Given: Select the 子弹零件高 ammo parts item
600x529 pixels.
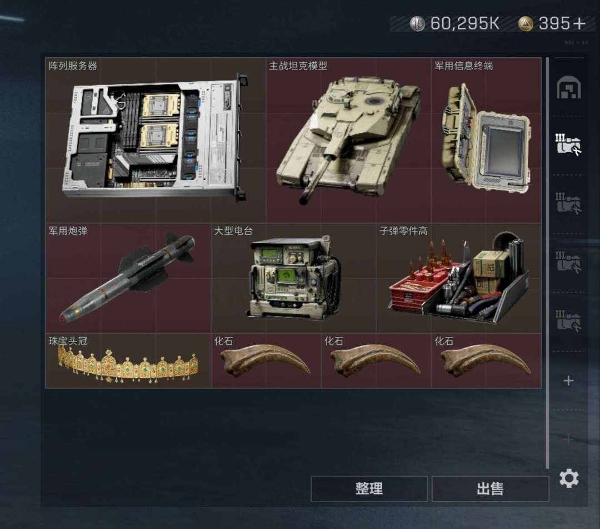Looking at the screenshot, I should click(x=459, y=278).
